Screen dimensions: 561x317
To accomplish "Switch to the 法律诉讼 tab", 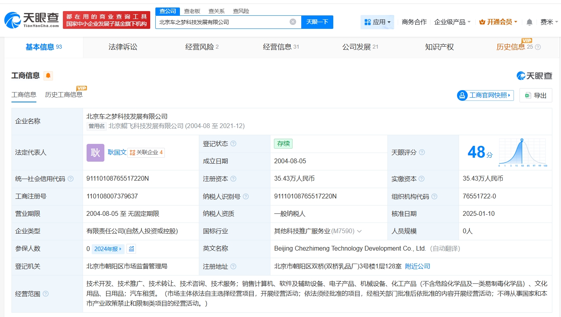I will click(123, 47).
